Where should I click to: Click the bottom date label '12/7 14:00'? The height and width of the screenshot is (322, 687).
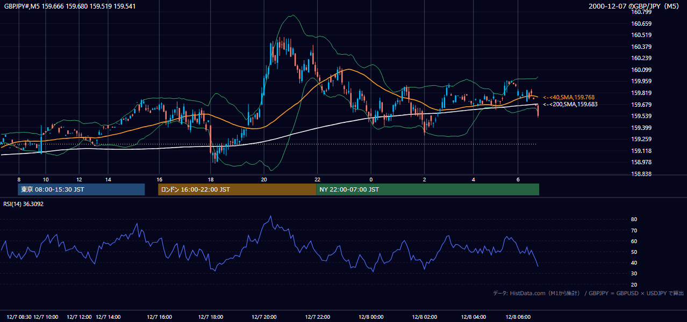click(108, 317)
